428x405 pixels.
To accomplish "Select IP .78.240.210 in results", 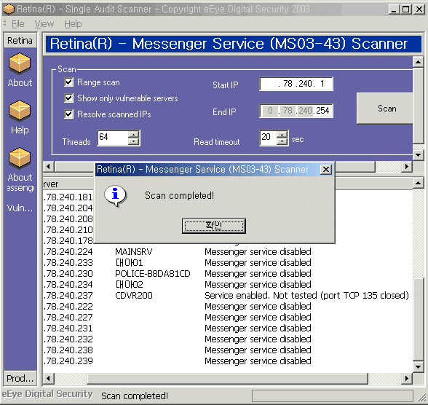I will point(68,230).
